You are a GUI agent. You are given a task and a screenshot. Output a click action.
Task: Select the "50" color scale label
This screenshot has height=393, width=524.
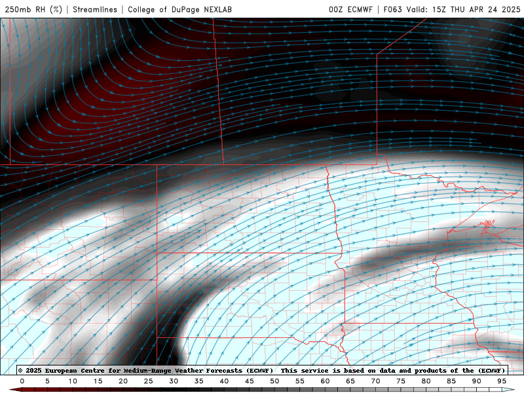click(274, 381)
